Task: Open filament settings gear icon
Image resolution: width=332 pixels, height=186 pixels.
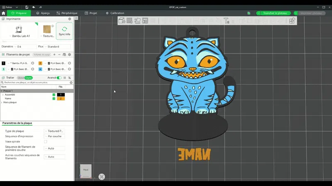Action: pos(69,55)
